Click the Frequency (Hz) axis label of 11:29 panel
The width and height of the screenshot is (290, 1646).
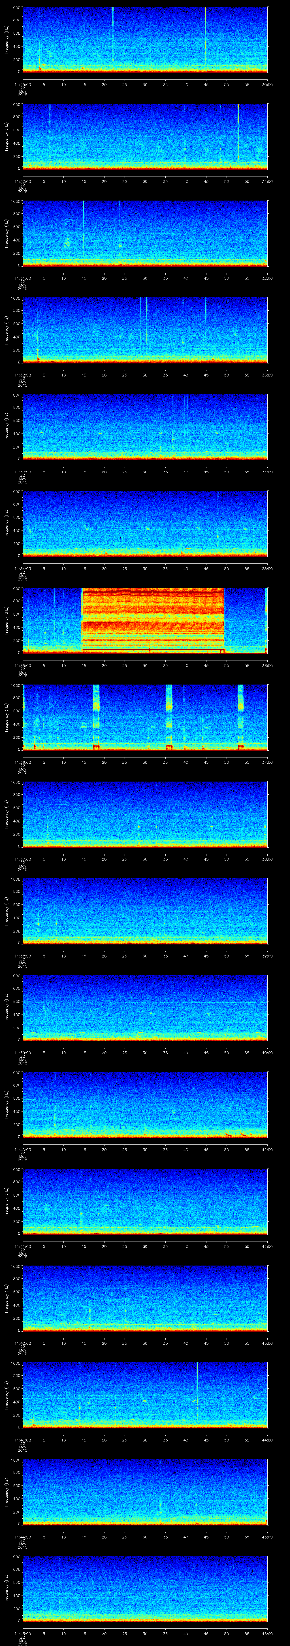[7, 40]
